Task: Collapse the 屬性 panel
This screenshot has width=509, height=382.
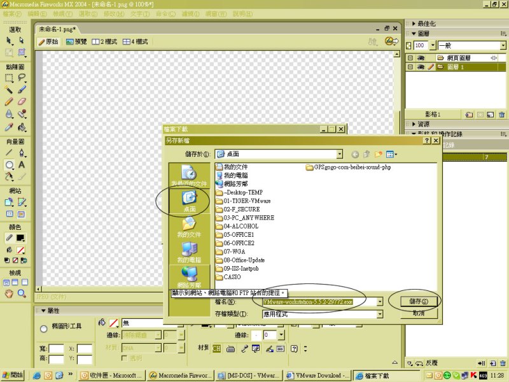Action: pos(43,311)
